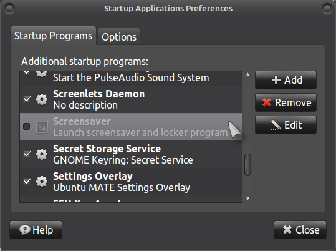Disable the Secret Storage Service checkbox

(x=27, y=154)
